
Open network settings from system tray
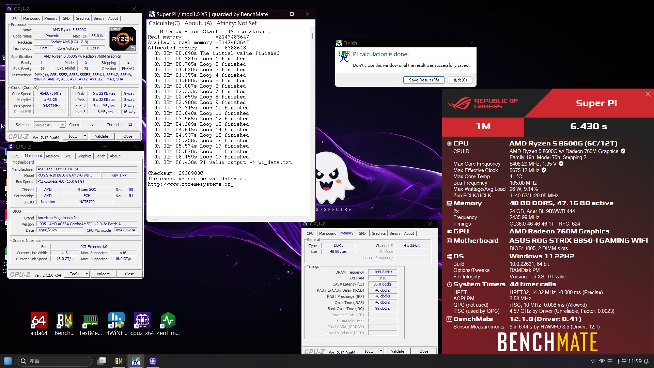pos(602,361)
